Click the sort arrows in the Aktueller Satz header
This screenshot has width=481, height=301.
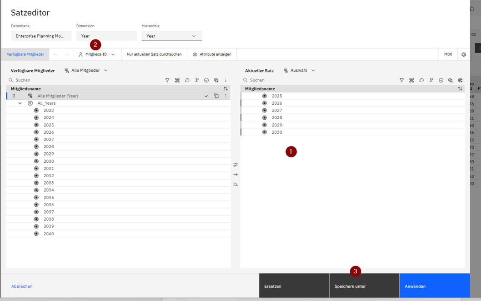[x=460, y=89]
